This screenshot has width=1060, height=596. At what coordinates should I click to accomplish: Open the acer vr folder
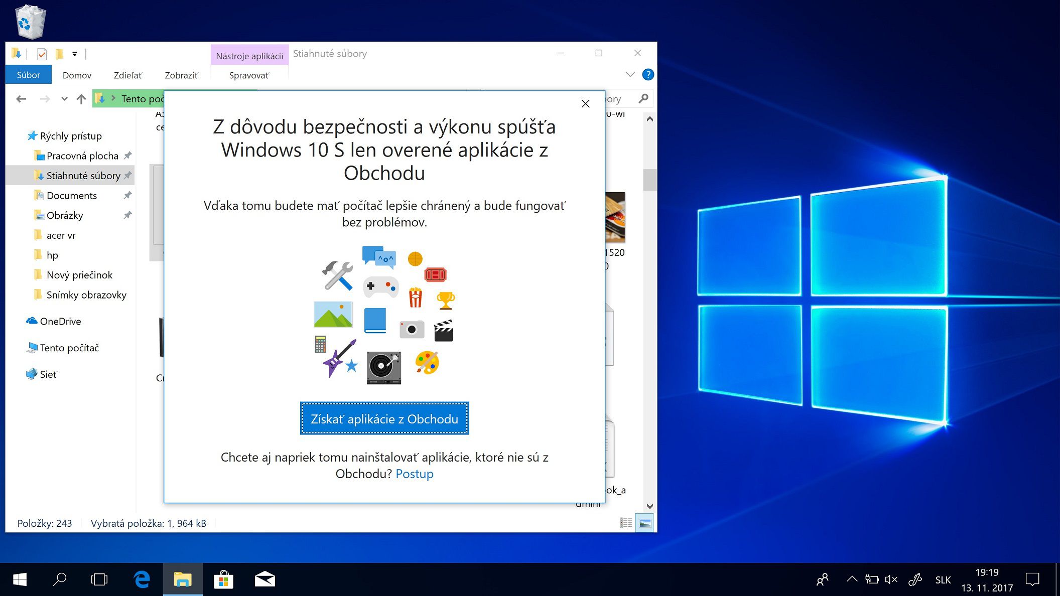tap(61, 235)
